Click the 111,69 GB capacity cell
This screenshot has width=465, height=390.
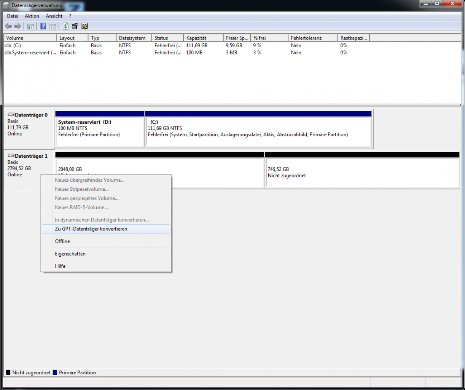pos(197,45)
